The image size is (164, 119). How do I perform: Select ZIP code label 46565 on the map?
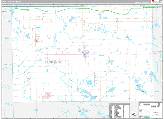coord(38,27)
